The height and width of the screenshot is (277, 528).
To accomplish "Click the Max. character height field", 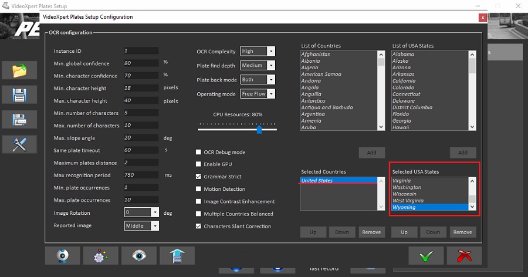I will pyautogui.click(x=141, y=100).
